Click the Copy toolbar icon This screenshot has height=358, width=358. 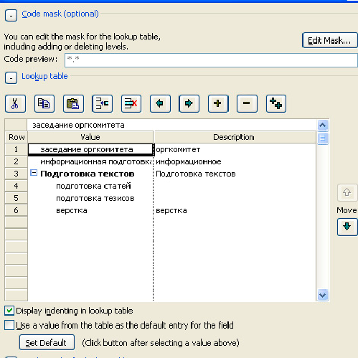pyautogui.click(x=44, y=103)
